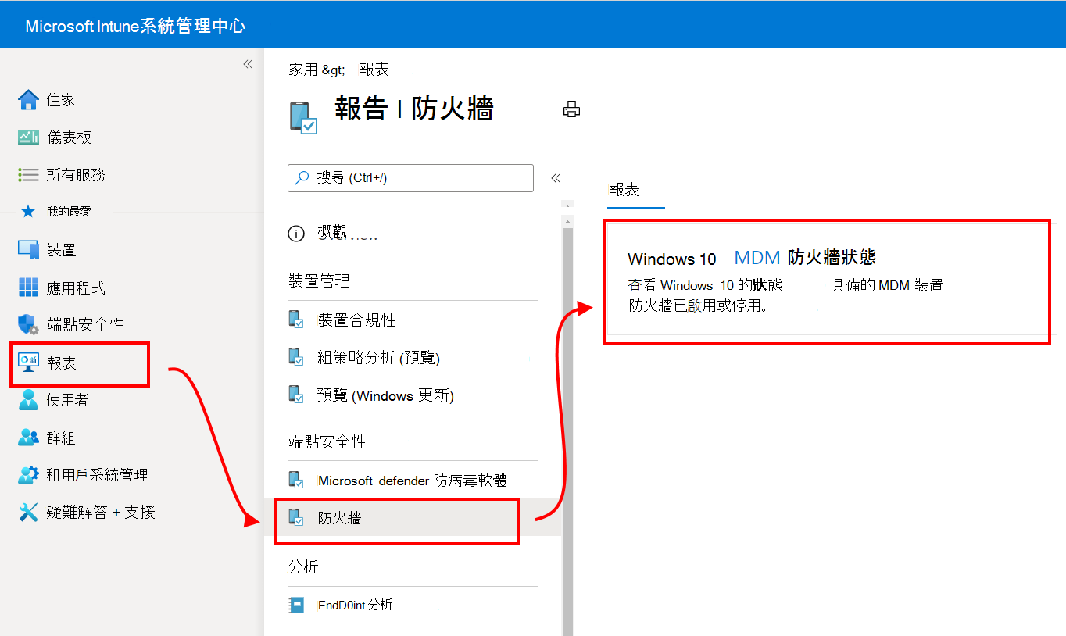
Task: Open 儀表板 in the sidebar
Action: [70, 138]
